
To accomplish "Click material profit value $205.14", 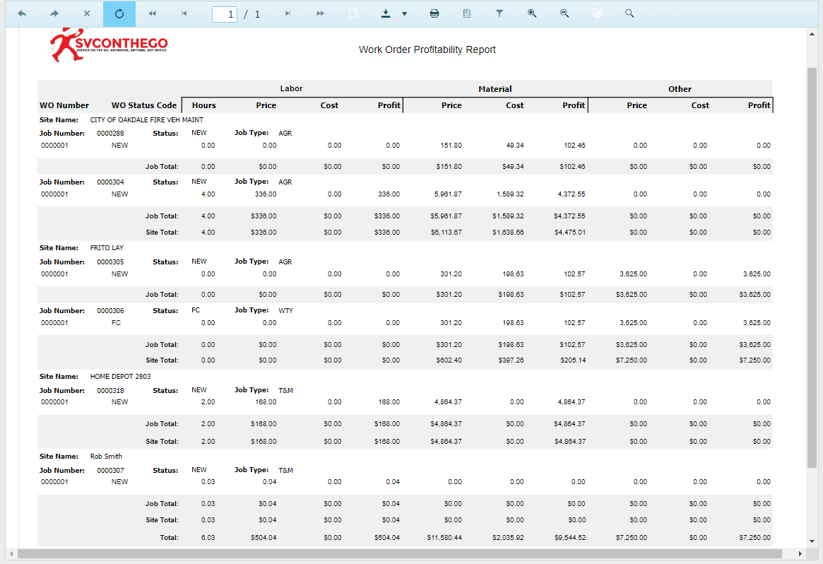I will 573,360.
